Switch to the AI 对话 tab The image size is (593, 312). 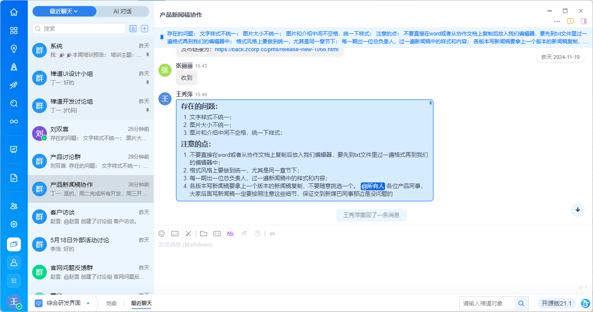(x=122, y=11)
